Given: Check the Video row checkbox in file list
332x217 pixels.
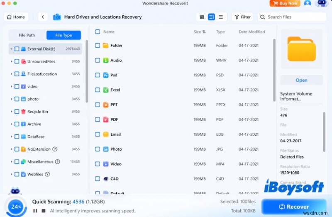Looking at the screenshot, I should 98,164.
